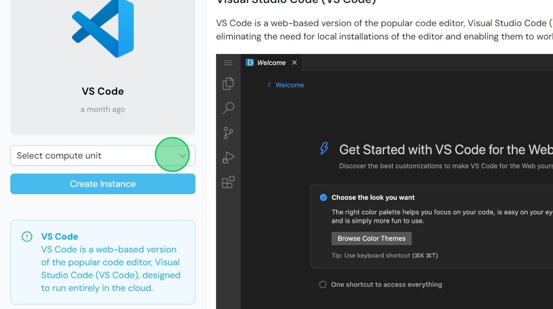Screen dimensions: 553x309
Task: Click the lightning bolt Get Started icon
Action: pos(324,149)
